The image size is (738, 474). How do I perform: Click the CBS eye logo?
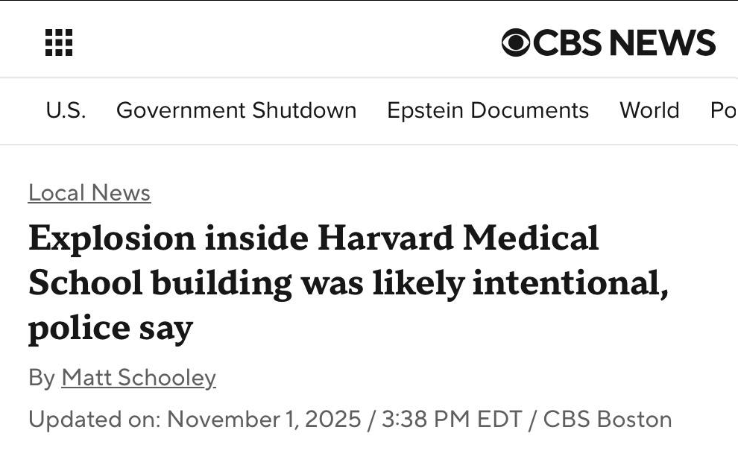(516, 42)
